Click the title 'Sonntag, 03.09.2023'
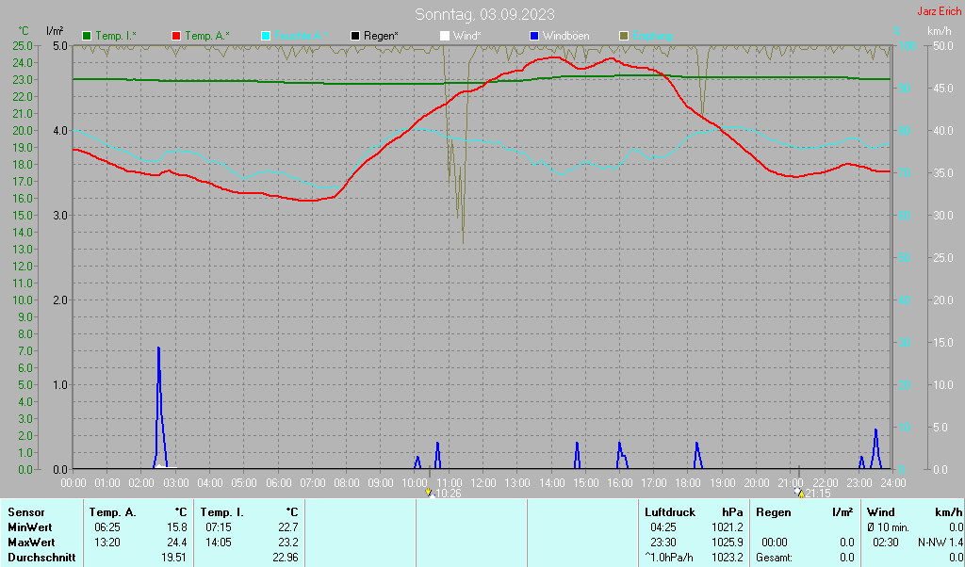This screenshot has height=567, width=965. coord(484,14)
